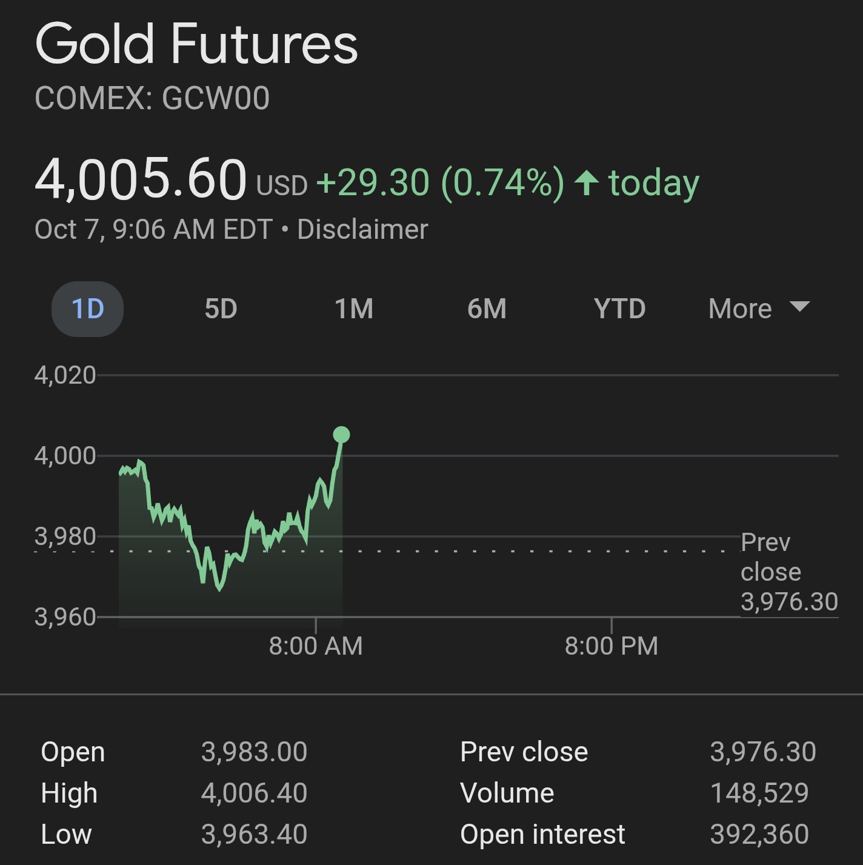
Task: Click the Gold Futures title
Action: 196,44
